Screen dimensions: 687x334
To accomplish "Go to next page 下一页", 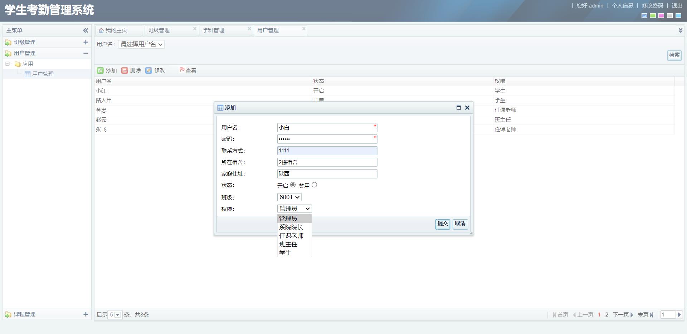I will pyautogui.click(x=623, y=315).
